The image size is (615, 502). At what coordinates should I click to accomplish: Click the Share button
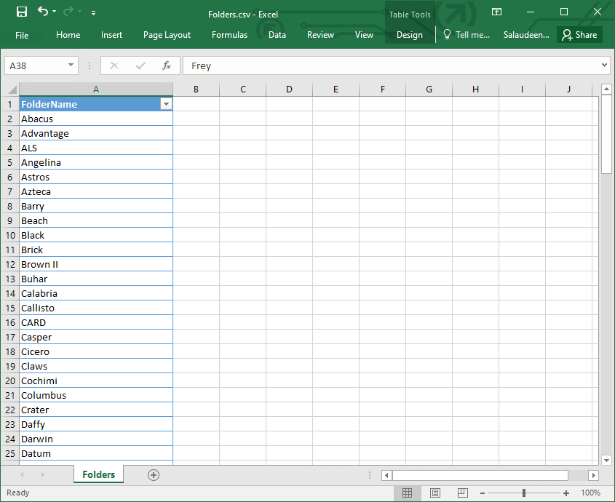coord(579,34)
